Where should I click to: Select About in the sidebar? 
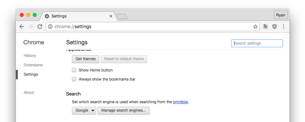click(x=29, y=93)
